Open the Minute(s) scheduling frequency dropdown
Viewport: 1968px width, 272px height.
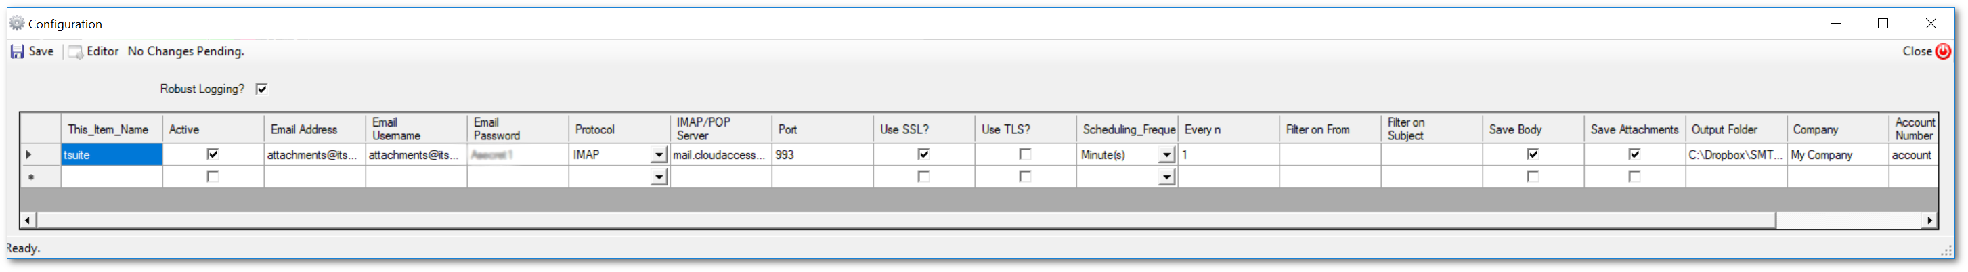click(1166, 155)
